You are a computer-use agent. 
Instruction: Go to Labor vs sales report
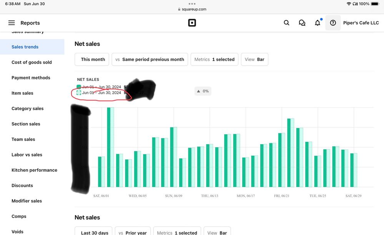(x=27, y=155)
